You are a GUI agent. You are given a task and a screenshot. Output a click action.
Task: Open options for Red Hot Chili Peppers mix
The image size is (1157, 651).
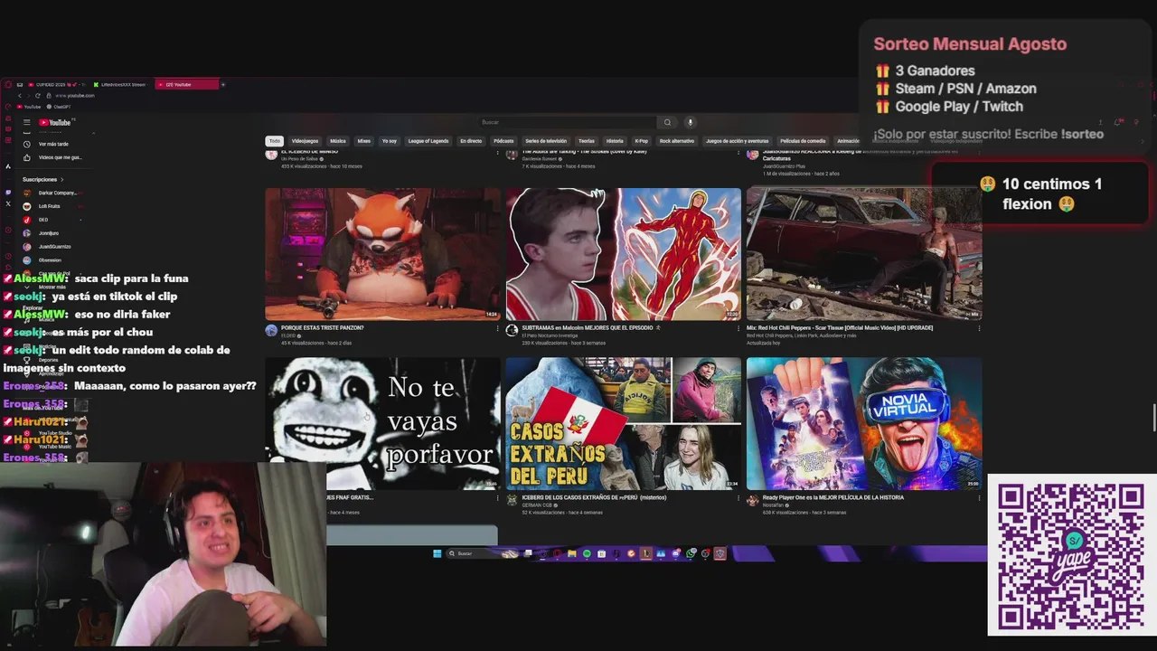(979, 328)
